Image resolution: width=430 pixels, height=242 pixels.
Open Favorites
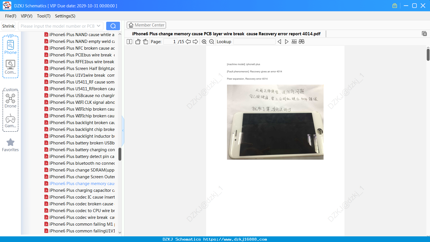(10, 145)
